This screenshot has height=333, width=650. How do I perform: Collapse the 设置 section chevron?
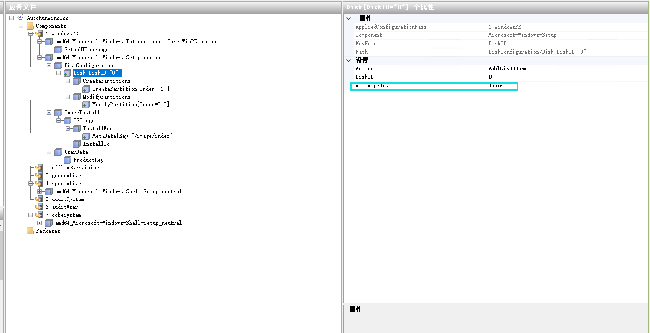pyautogui.click(x=349, y=60)
